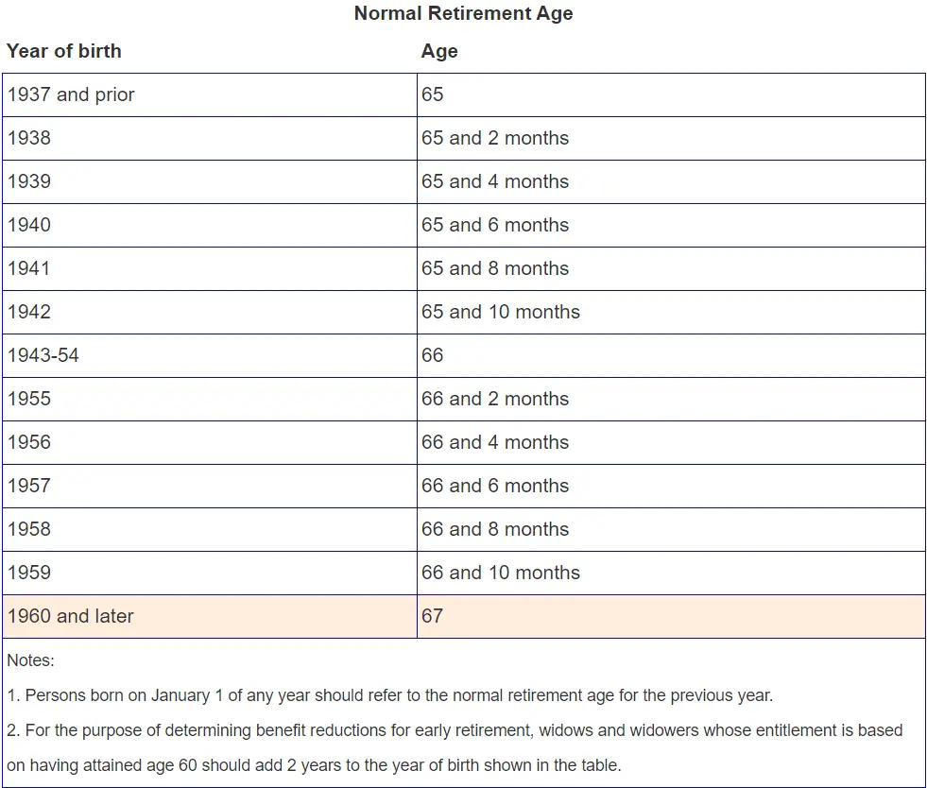Click the age 66 cell
Image resolution: width=927 pixels, height=788 pixels.
[x=433, y=355]
